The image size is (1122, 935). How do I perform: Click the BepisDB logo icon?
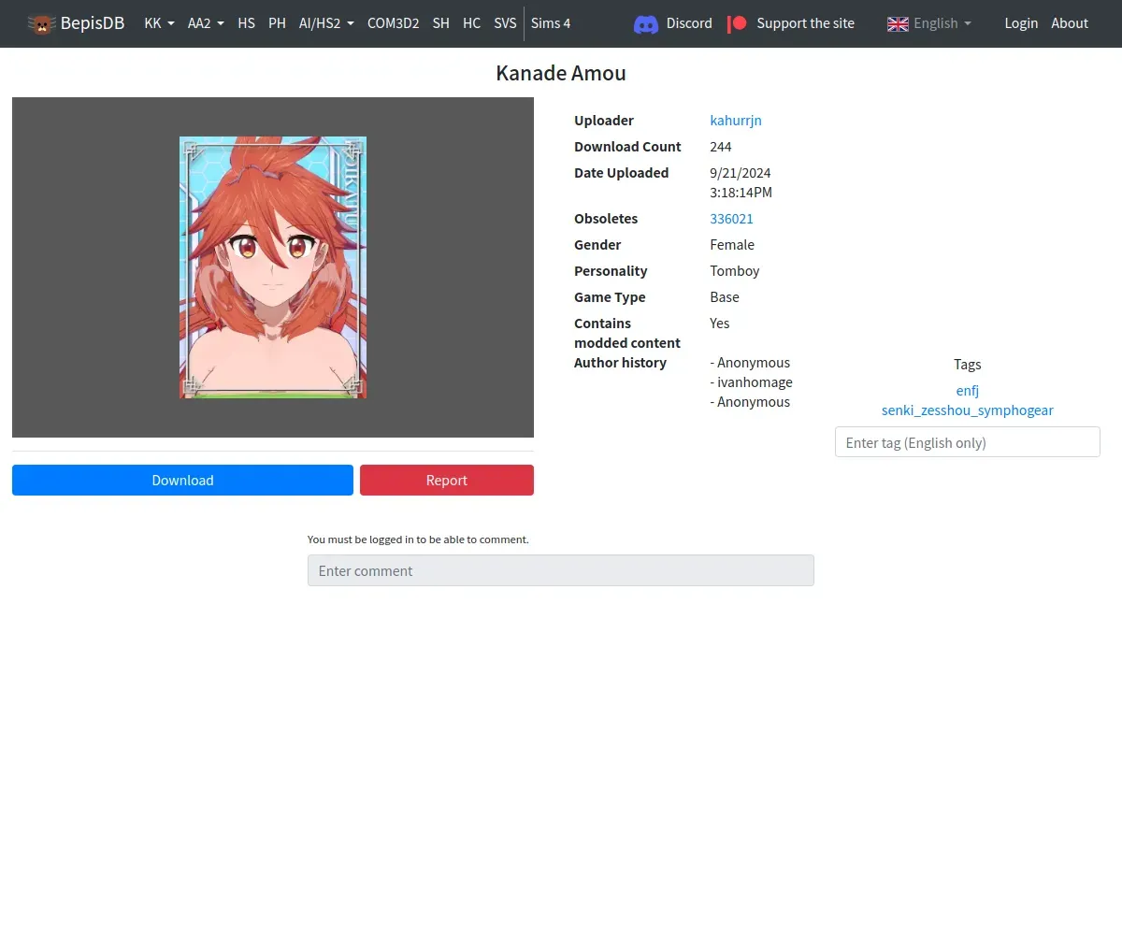pos(41,23)
